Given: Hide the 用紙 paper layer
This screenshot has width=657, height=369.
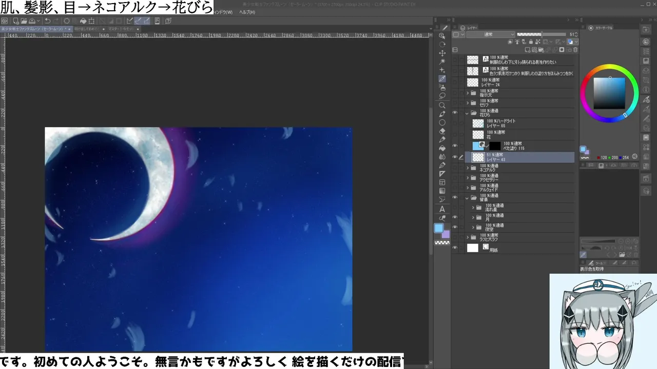Looking at the screenshot, I should 455,248.
